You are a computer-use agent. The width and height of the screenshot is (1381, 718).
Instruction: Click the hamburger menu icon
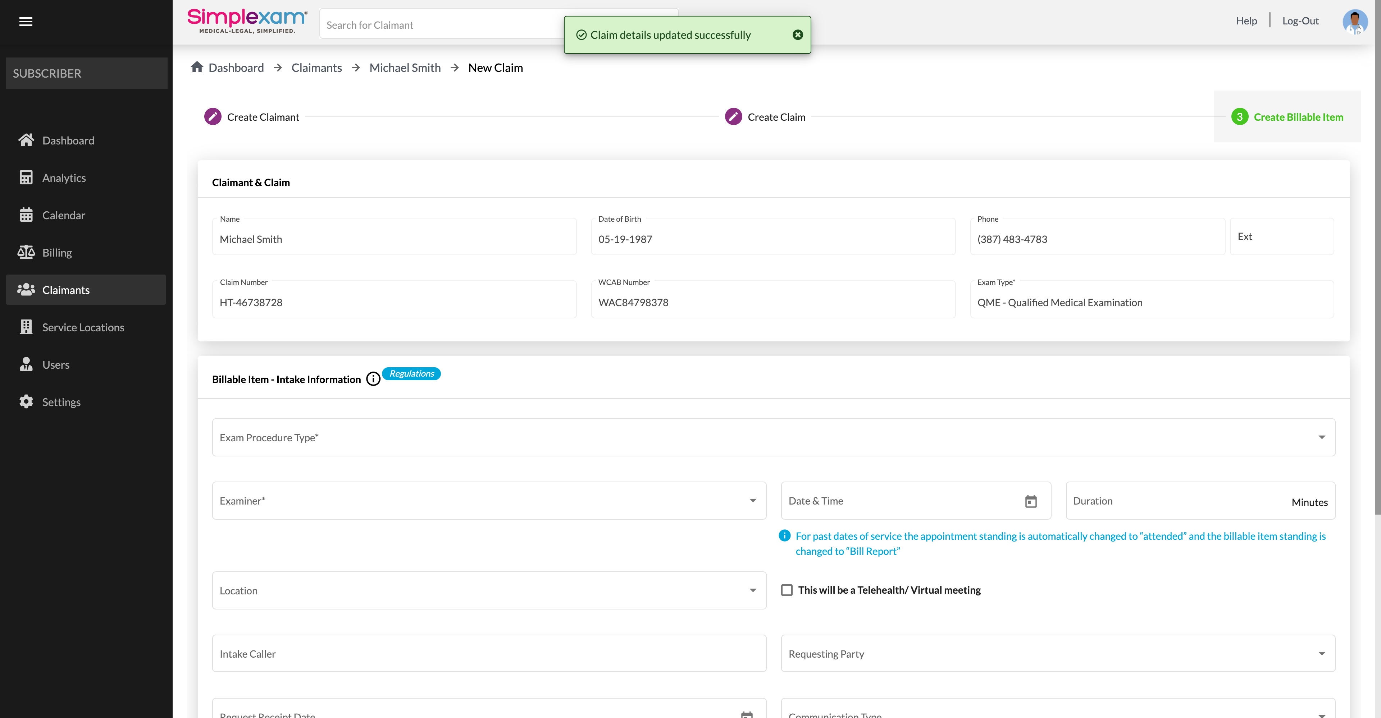(x=26, y=22)
